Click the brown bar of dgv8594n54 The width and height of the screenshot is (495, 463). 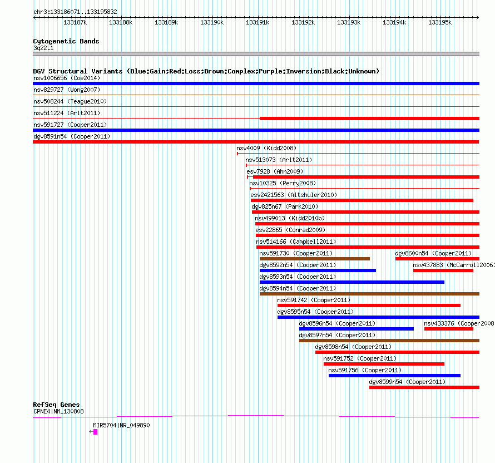369,294
